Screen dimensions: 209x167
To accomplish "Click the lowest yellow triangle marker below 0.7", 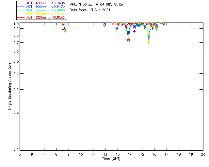I will point(149,45).
